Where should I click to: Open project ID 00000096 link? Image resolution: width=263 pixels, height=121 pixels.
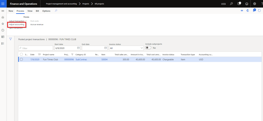[69, 59]
